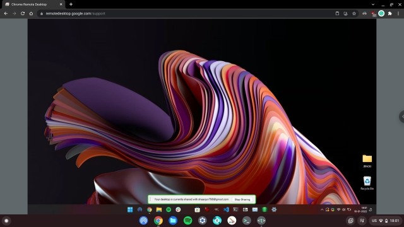404x227 pixels.
Task: Open the ChromeOS status area showing 18:01
Action: click(386, 221)
